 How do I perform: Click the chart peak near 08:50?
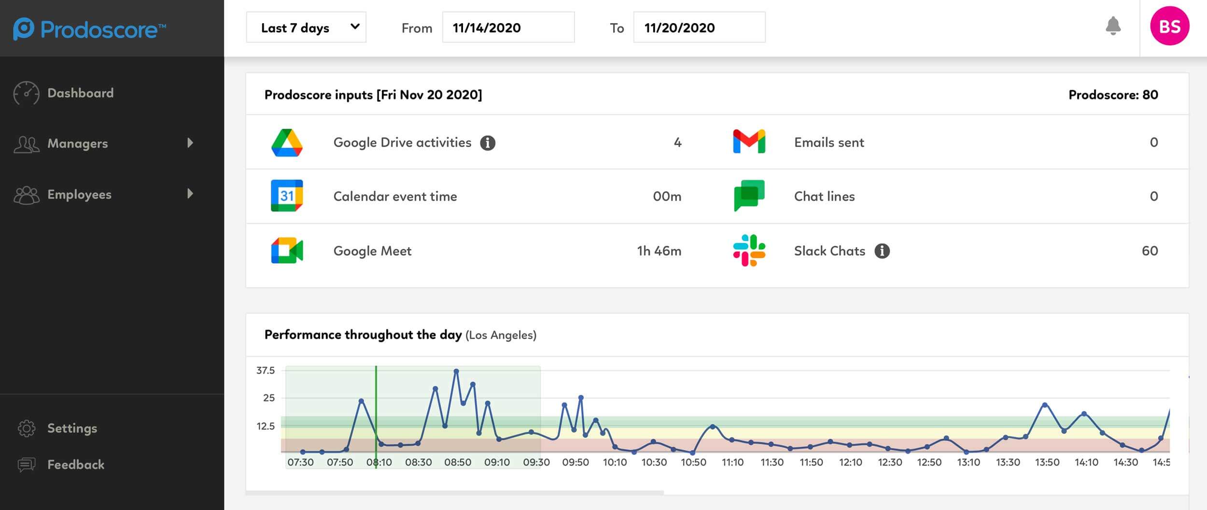pos(456,371)
